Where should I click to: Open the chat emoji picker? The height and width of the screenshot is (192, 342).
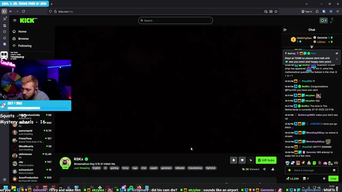[334, 170]
